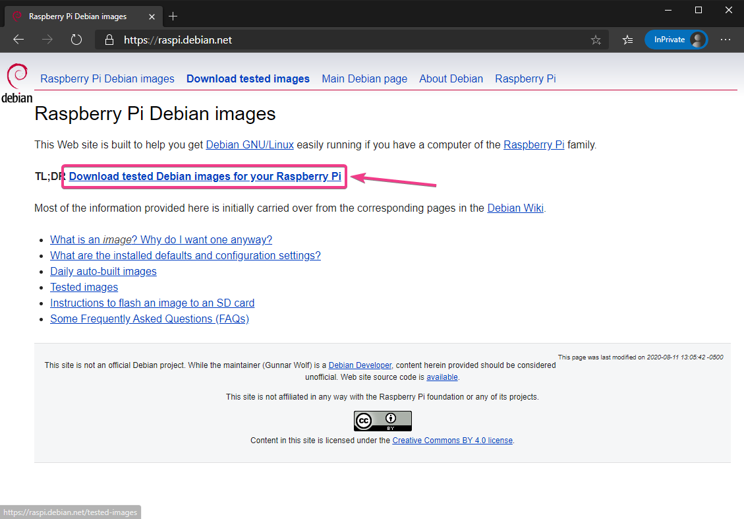Close the Raspberry Pi Debian images tab
The height and width of the screenshot is (519, 744).
tap(154, 16)
